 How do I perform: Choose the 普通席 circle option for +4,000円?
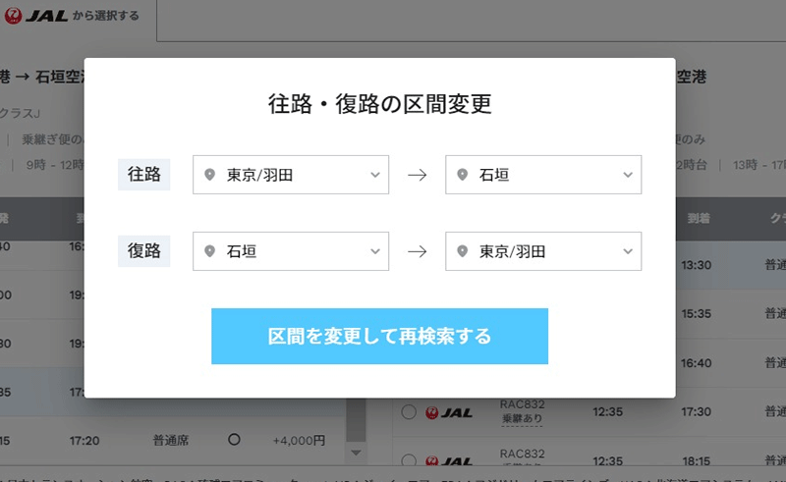tap(234, 439)
